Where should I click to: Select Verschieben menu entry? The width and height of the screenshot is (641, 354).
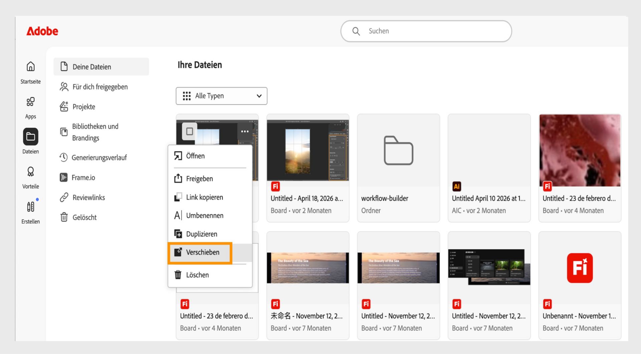coord(210,252)
